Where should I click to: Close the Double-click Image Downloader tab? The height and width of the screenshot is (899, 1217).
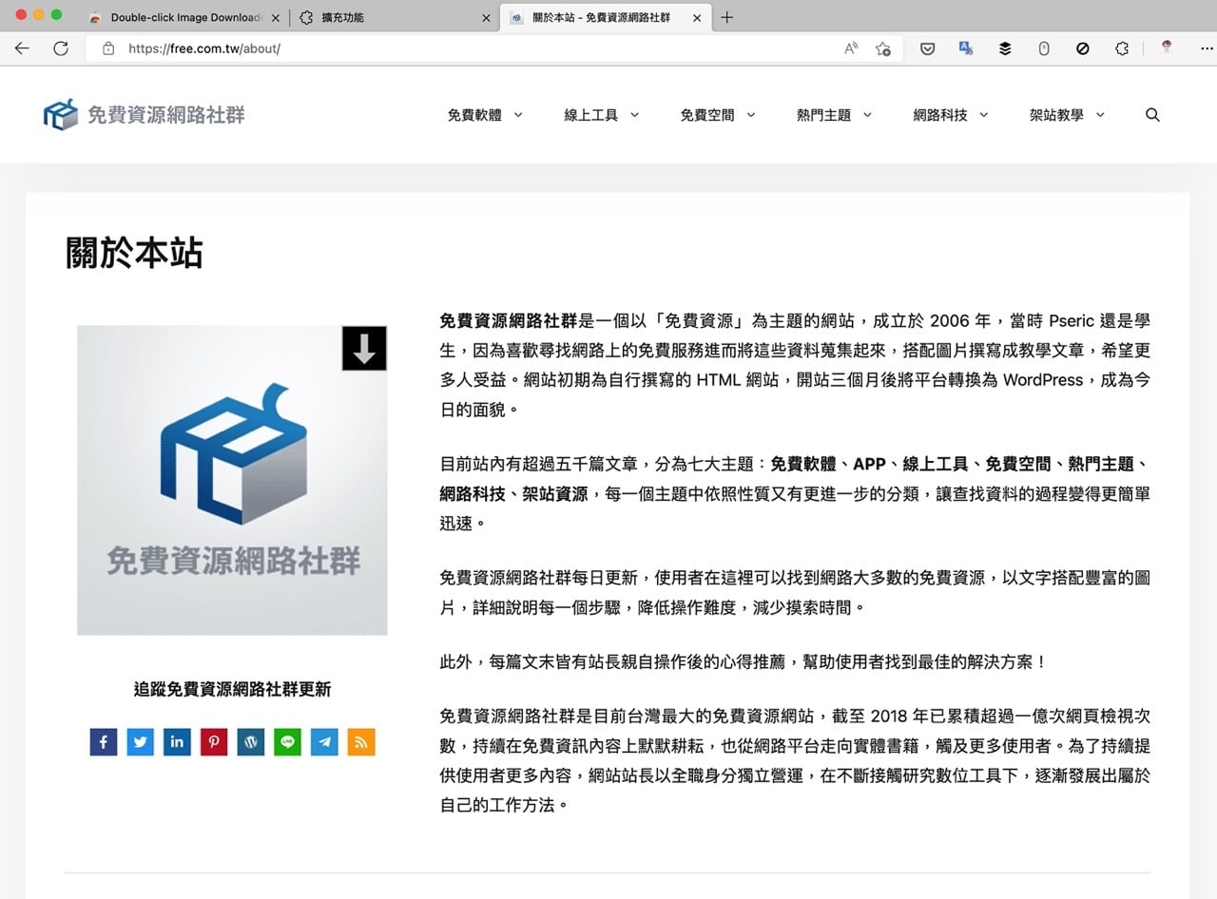click(x=275, y=18)
